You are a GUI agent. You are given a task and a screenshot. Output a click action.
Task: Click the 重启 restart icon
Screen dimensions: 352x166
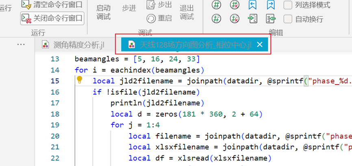tap(151, 18)
